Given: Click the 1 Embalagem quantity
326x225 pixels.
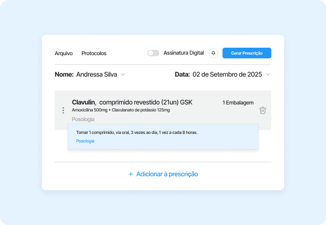Looking at the screenshot, I should pyautogui.click(x=238, y=102).
